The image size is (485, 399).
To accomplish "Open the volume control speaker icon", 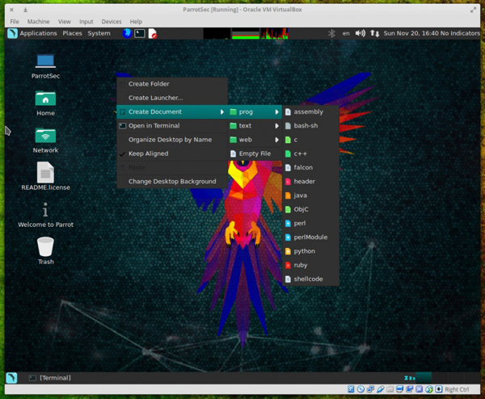I will point(360,33).
